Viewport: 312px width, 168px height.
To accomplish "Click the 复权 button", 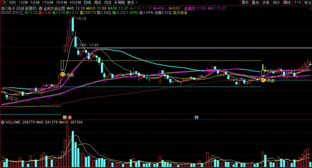I will [245, 3].
